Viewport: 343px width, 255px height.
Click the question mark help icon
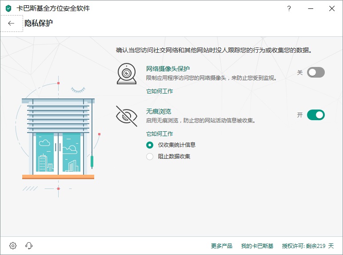pos(289,8)
